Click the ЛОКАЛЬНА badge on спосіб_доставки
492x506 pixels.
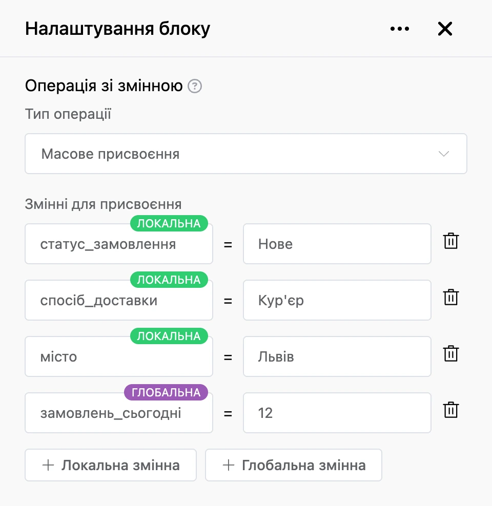pos(169,280)
